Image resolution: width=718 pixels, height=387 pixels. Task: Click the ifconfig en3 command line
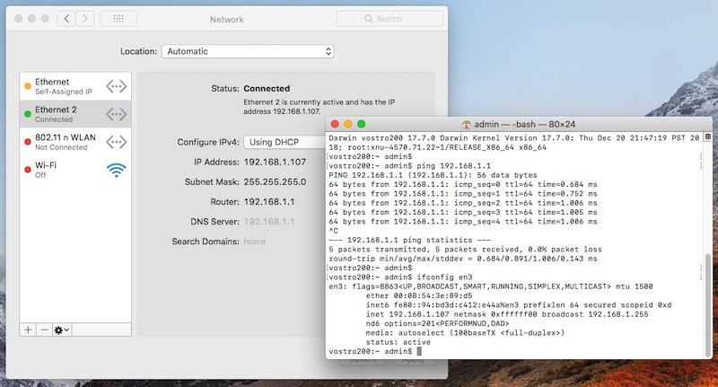(x=400, y=277)
